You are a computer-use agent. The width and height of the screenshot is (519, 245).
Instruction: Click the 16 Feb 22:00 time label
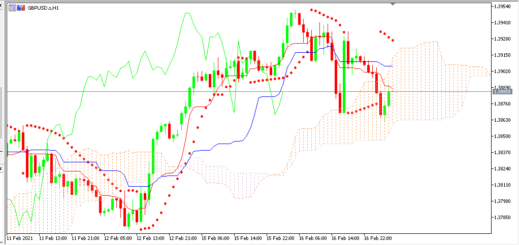coord(377,238)
